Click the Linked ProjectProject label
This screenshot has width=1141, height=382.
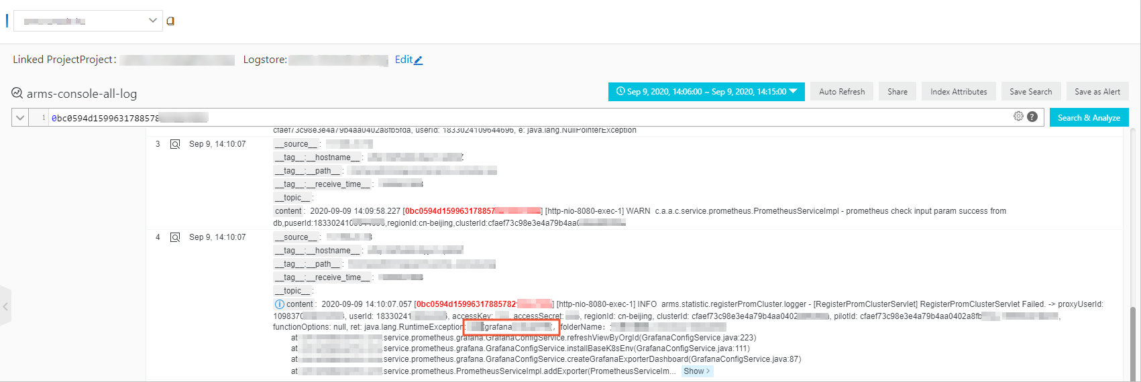click(x=64, y=60)
